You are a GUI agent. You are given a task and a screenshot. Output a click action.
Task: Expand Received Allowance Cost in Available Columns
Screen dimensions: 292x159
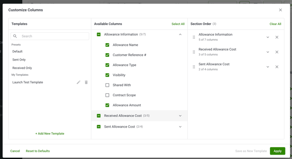[180, 116]
